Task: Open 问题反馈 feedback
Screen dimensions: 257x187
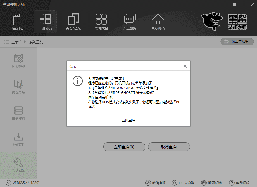Action: (211, 183)
